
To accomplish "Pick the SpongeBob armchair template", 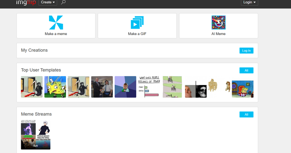I will [x=243, y=89].
